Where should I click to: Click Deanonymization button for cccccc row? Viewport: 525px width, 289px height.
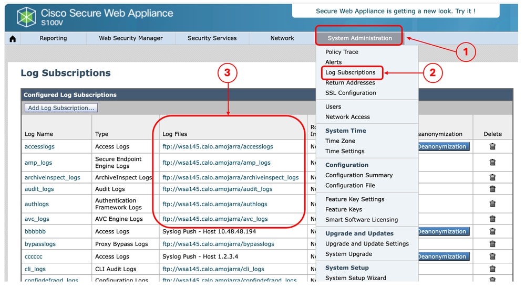444,256
